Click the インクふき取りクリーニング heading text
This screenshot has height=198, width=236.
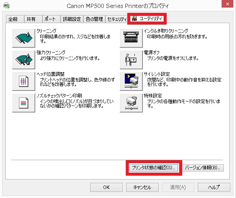166,31
